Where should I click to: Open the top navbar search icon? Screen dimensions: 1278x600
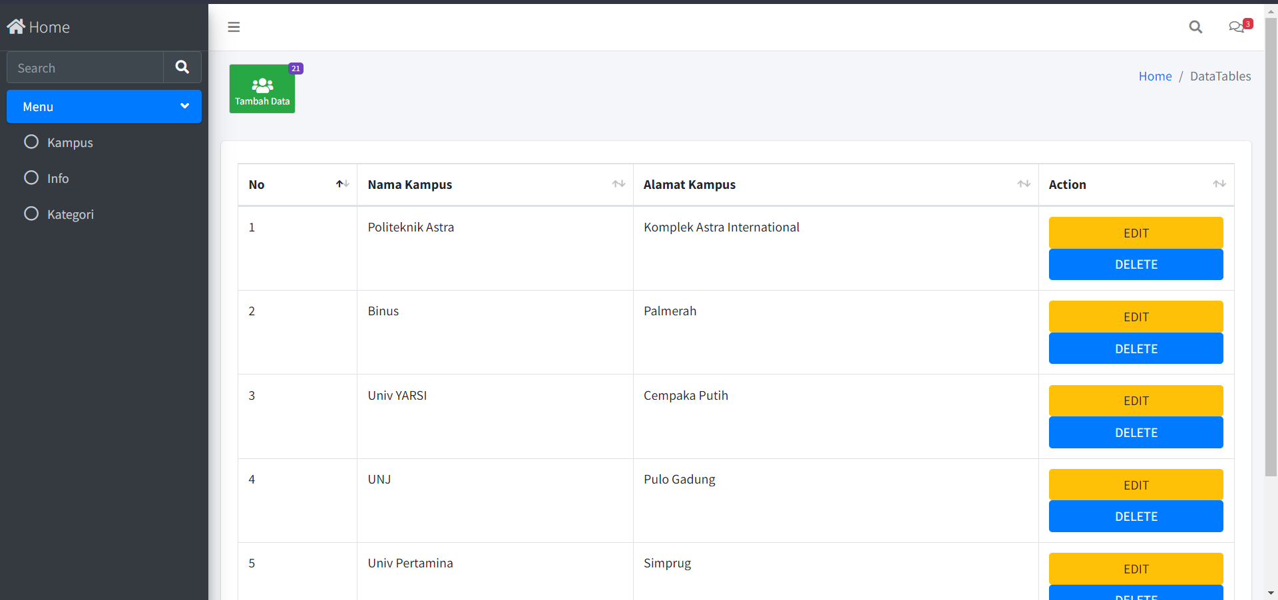point(1195,27)
